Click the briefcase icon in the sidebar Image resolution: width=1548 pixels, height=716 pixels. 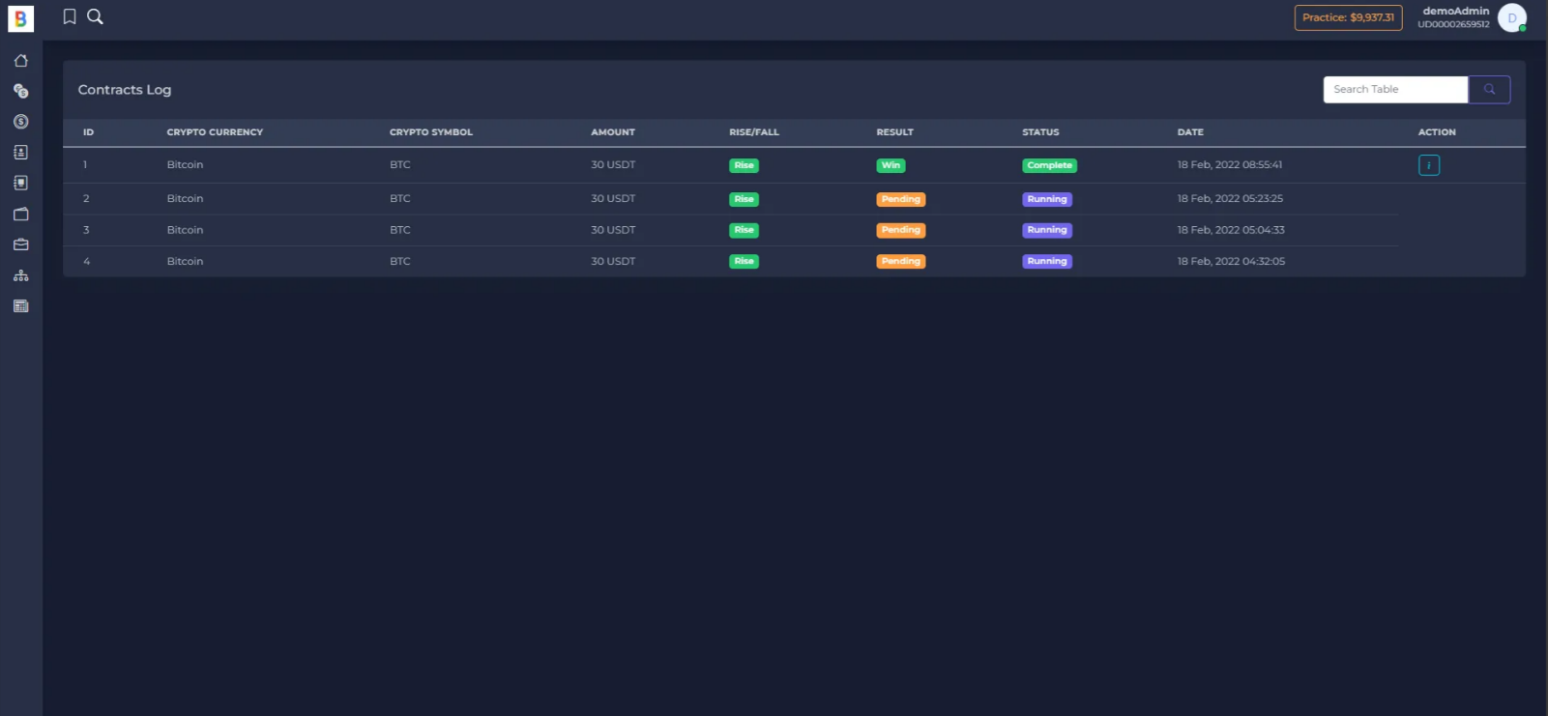tap(20, 245)
